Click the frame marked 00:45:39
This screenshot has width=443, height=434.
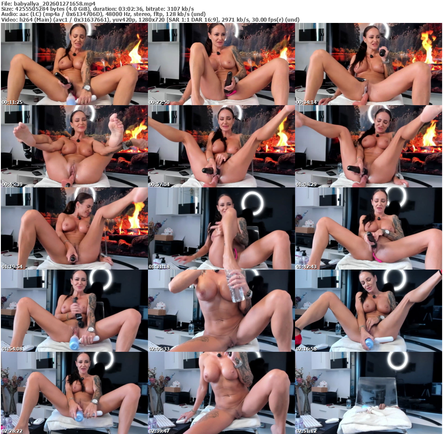[x=74, y=146]
